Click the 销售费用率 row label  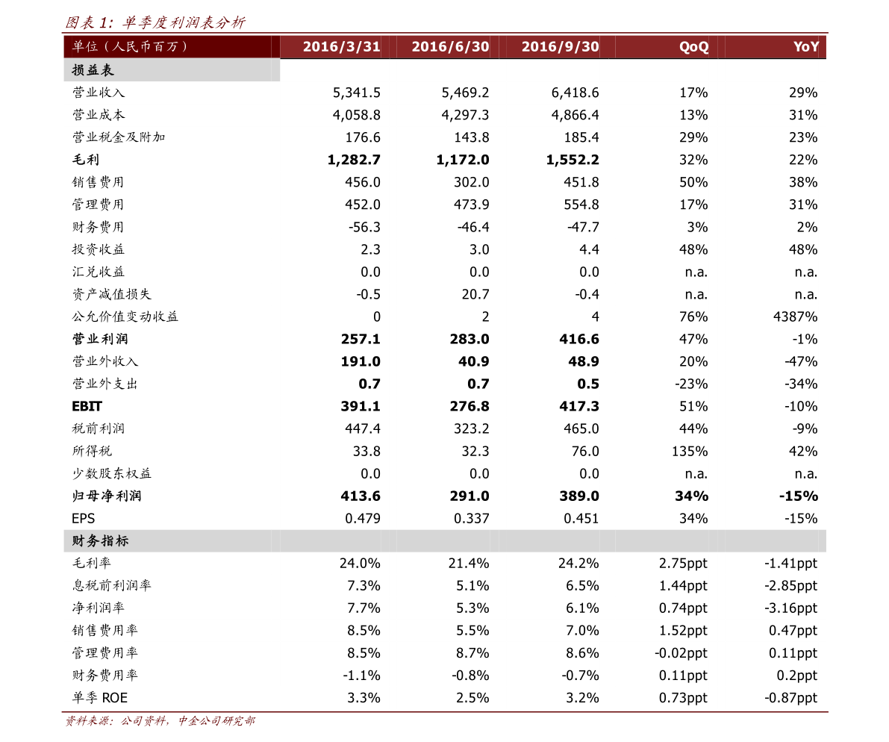tap(105, 630)
